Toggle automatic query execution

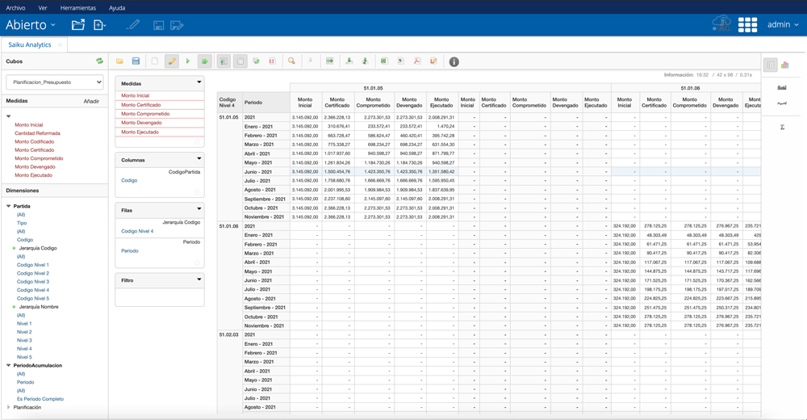[x=205, y=61]
